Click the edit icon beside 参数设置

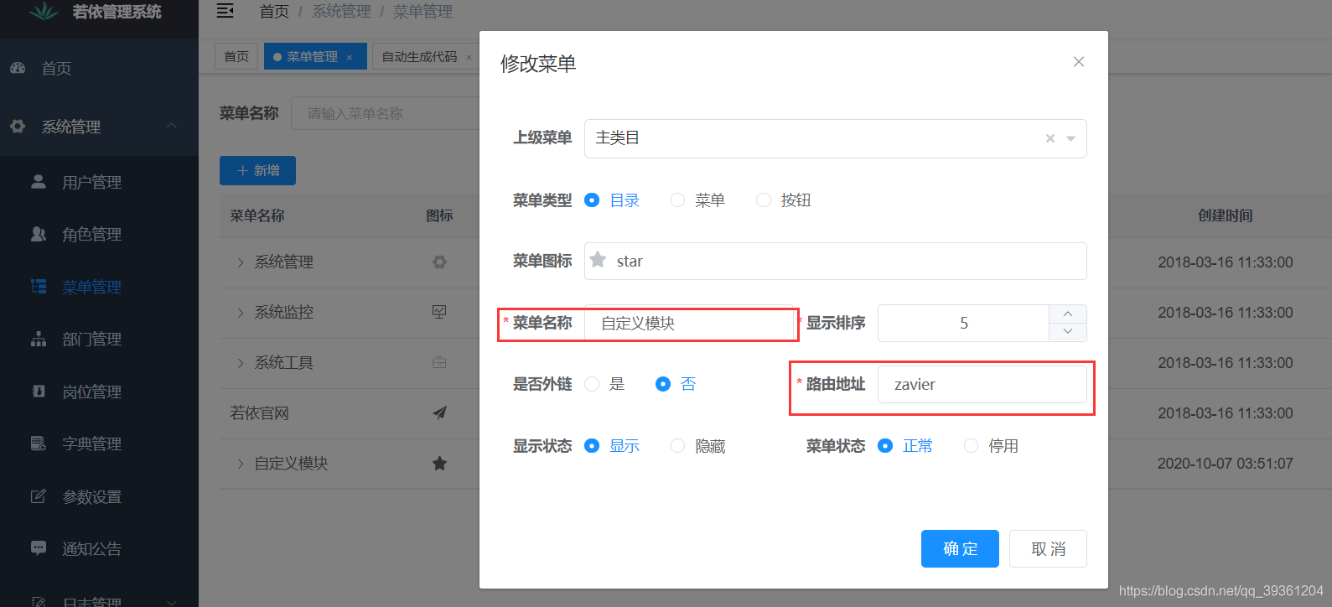(39, 496)
